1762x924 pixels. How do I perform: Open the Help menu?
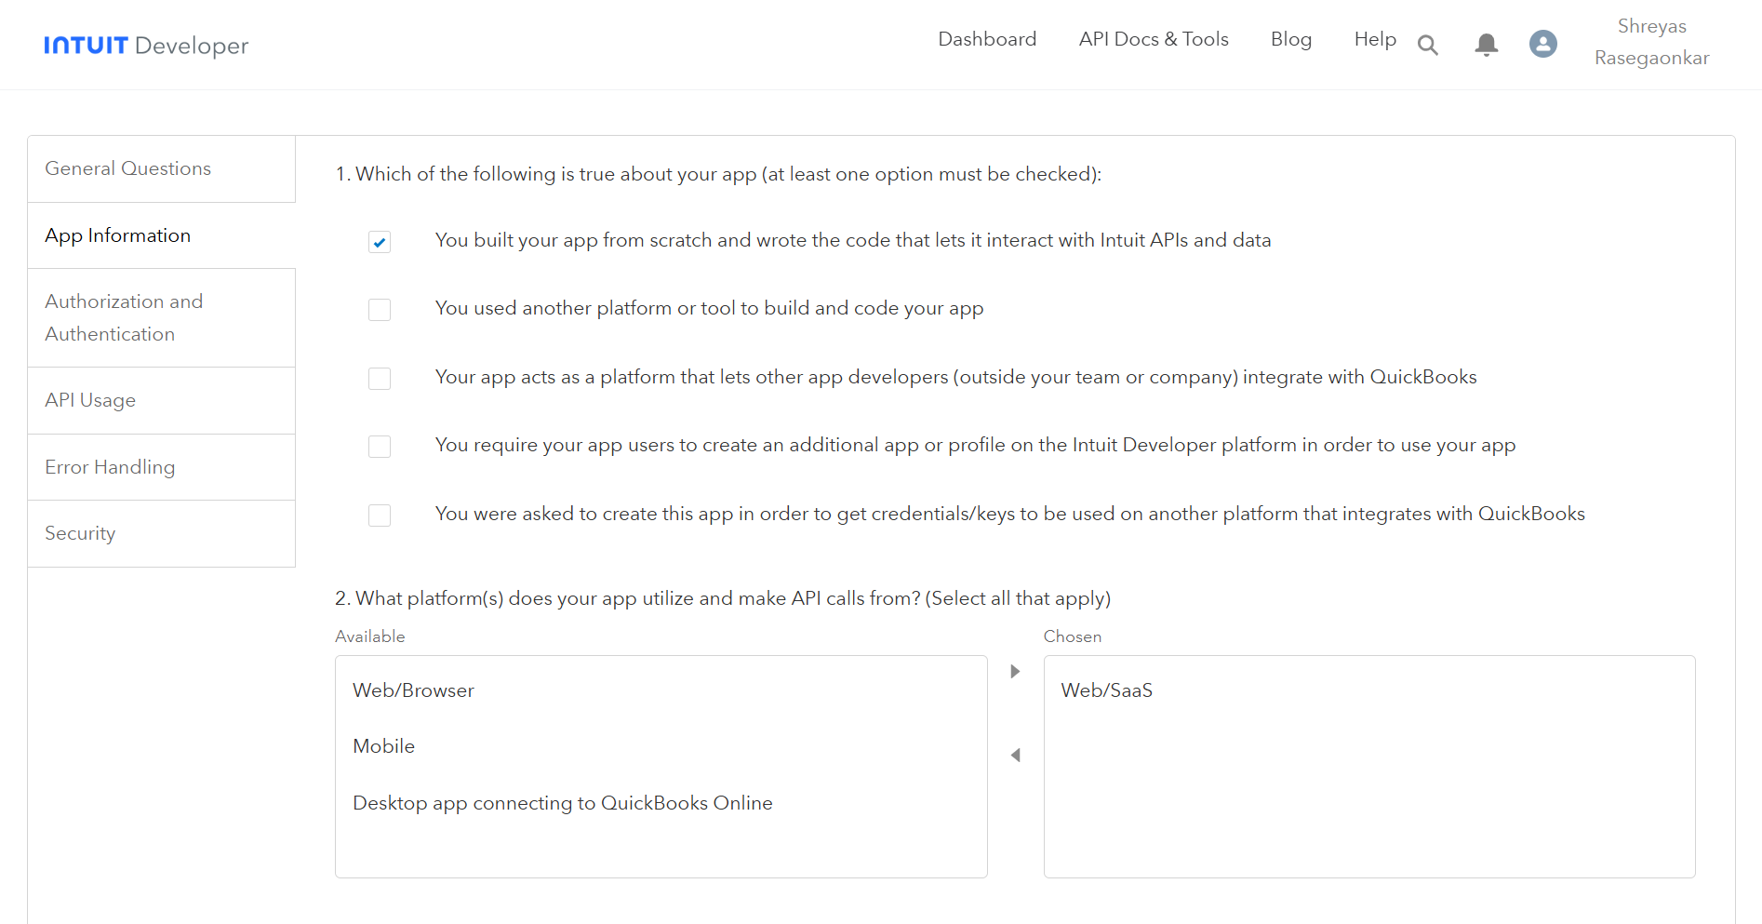pyautogui.click(x=1374, y=39)
